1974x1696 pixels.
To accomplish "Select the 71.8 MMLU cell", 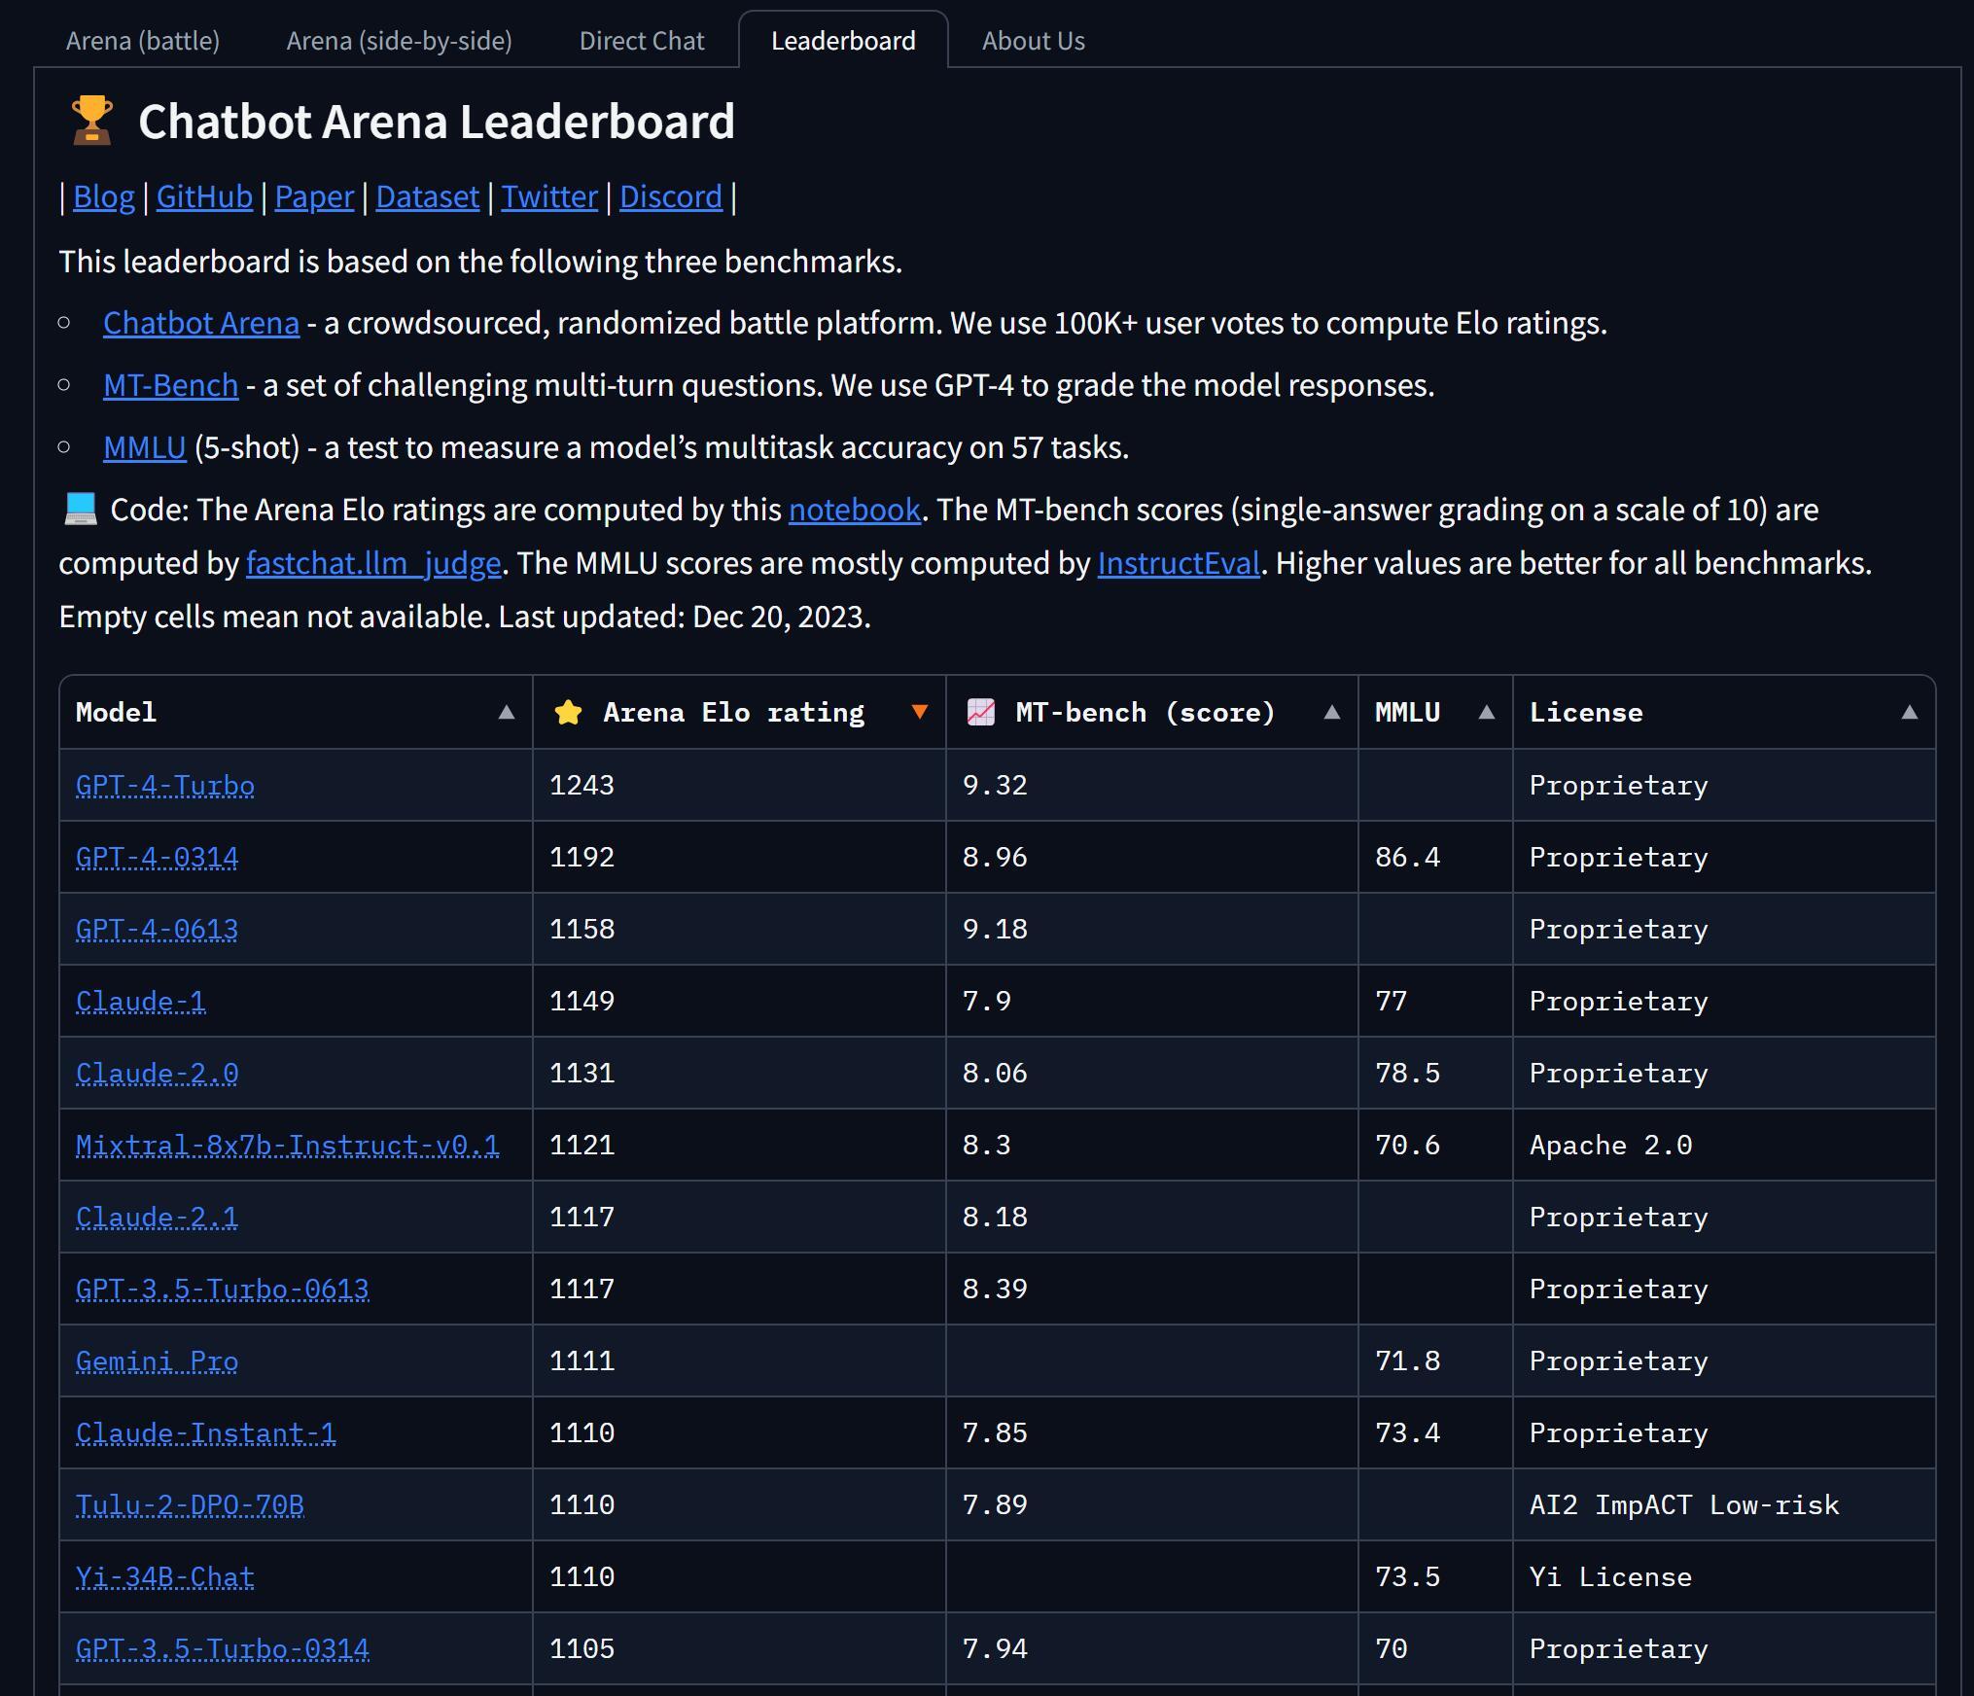I will 1435,1361.
